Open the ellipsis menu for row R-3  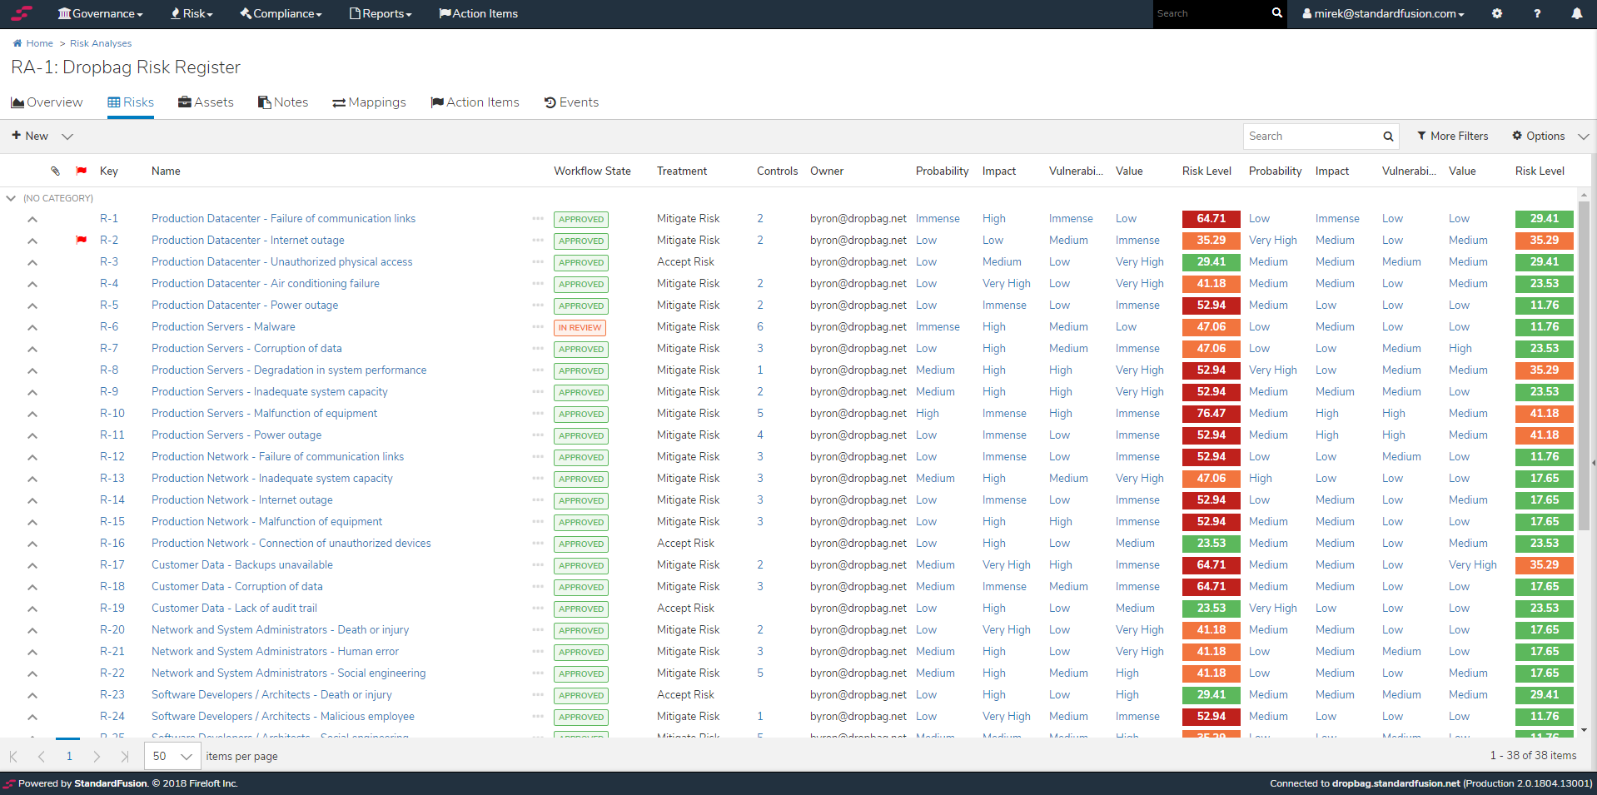tap(538, 261)
